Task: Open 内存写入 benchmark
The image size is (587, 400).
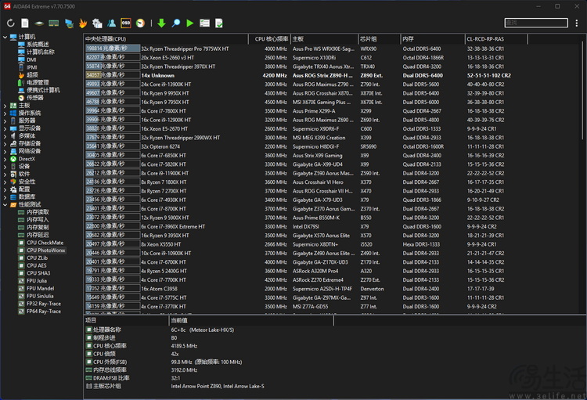Action: click(x=38, y=220)
